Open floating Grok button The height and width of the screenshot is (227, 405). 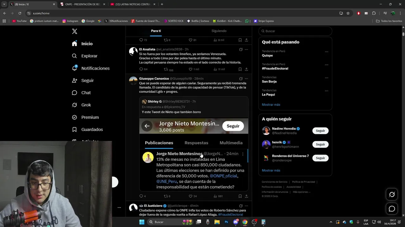tap(392, 195)
